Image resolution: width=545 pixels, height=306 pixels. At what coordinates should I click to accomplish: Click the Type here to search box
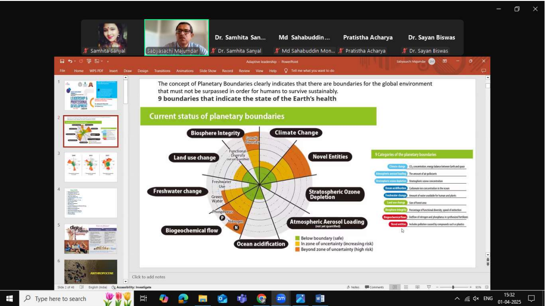76,298
